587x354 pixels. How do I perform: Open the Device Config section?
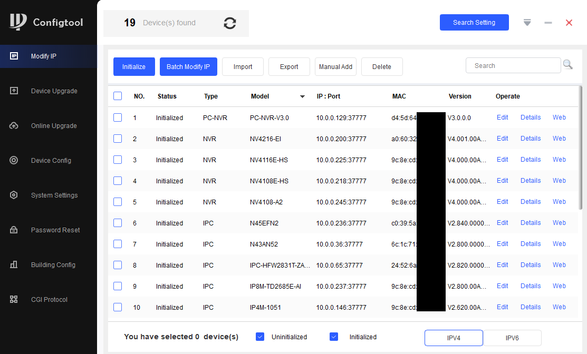pos(49,160)
